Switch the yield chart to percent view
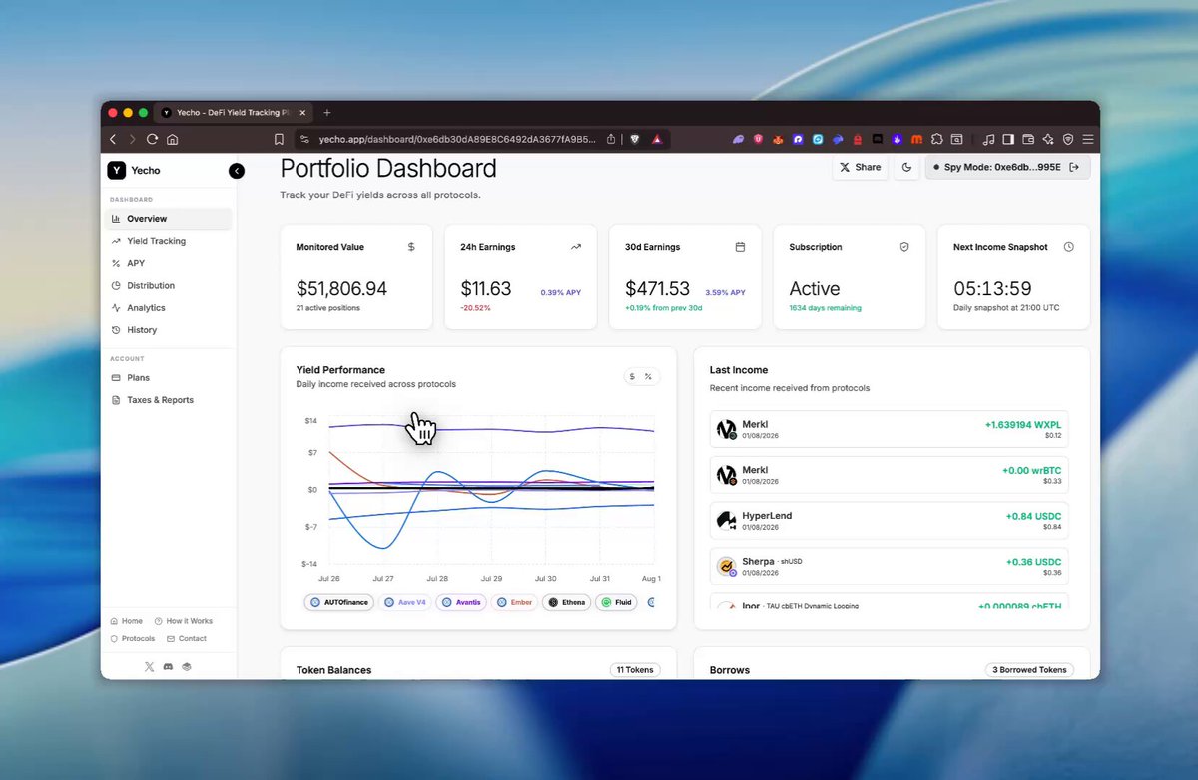 pyautogui.click(x=648, y=377)
